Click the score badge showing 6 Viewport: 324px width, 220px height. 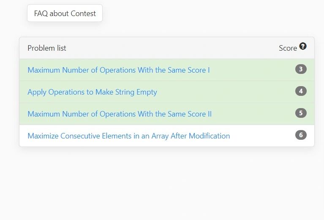point(301,135)
